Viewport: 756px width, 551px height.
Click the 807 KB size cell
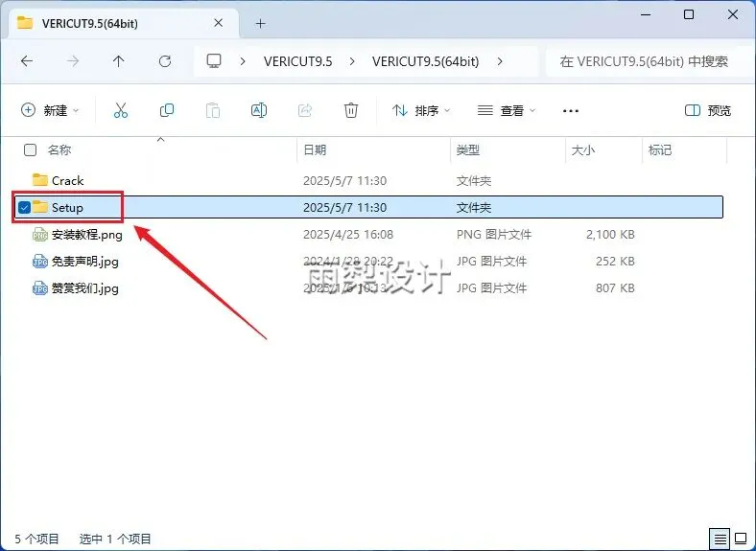[x=615, y=288]
